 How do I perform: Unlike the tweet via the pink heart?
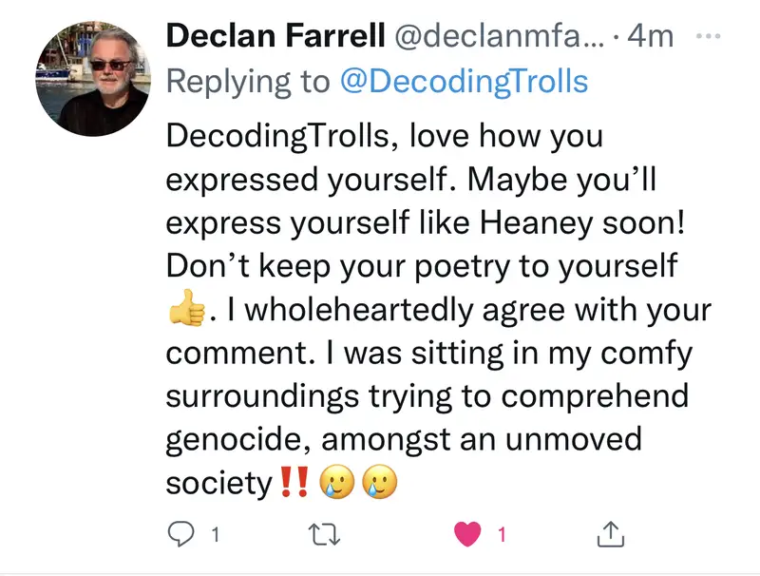click(x=467, y=535)
